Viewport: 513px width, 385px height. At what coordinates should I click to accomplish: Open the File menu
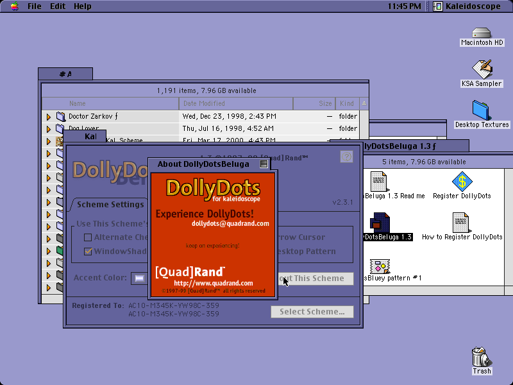pos(35,6)
